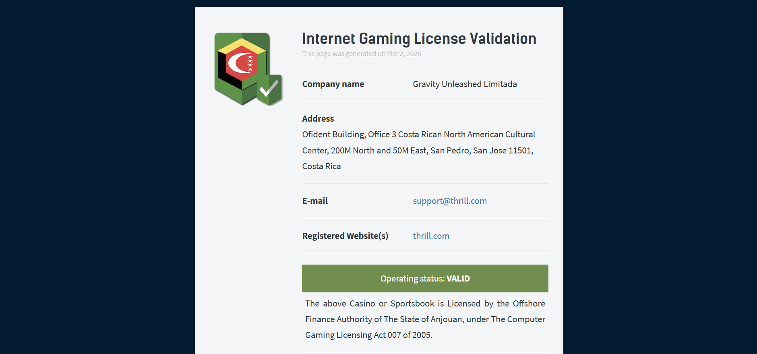Click the Costa Rica address line
The image size is (757, 354).
click(321, 166)
